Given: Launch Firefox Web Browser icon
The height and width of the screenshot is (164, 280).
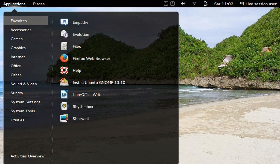Looking at the screenshot, I should pos(64,58).
